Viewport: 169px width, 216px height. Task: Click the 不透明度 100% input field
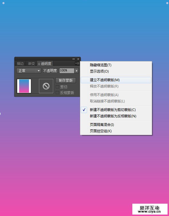tap(67, 71)
